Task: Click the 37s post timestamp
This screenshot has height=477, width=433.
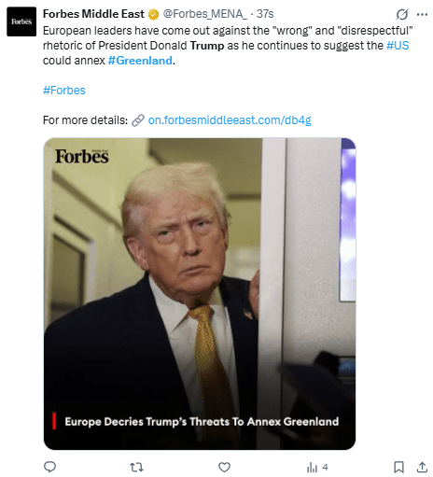Action: [x=265, y=14]
